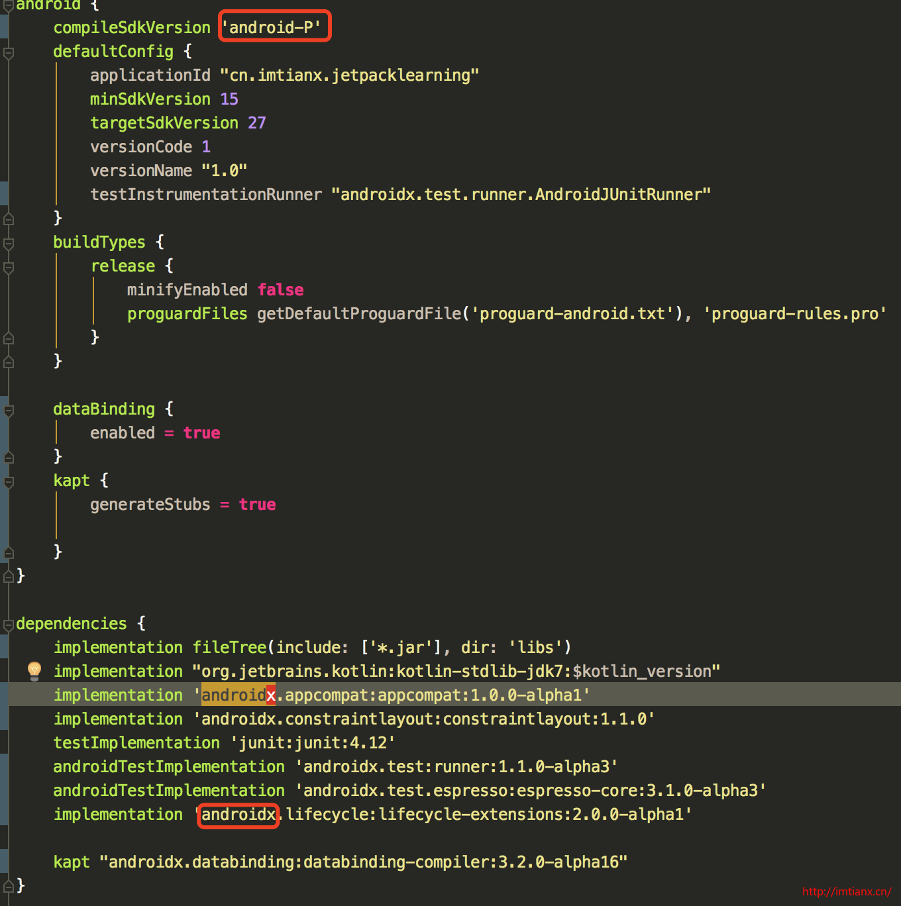Click fold end marker at dependencies closing brace
The image size is (901, 906).
point(9,885)
